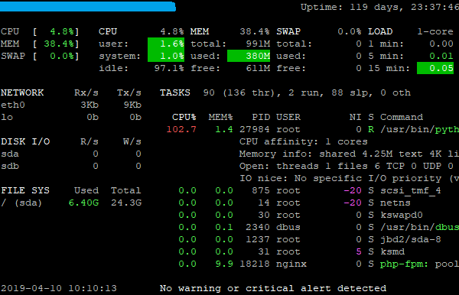This screenshot has height=295, width=459.
Task: Click the PID column header
Action: click(261, 117)
